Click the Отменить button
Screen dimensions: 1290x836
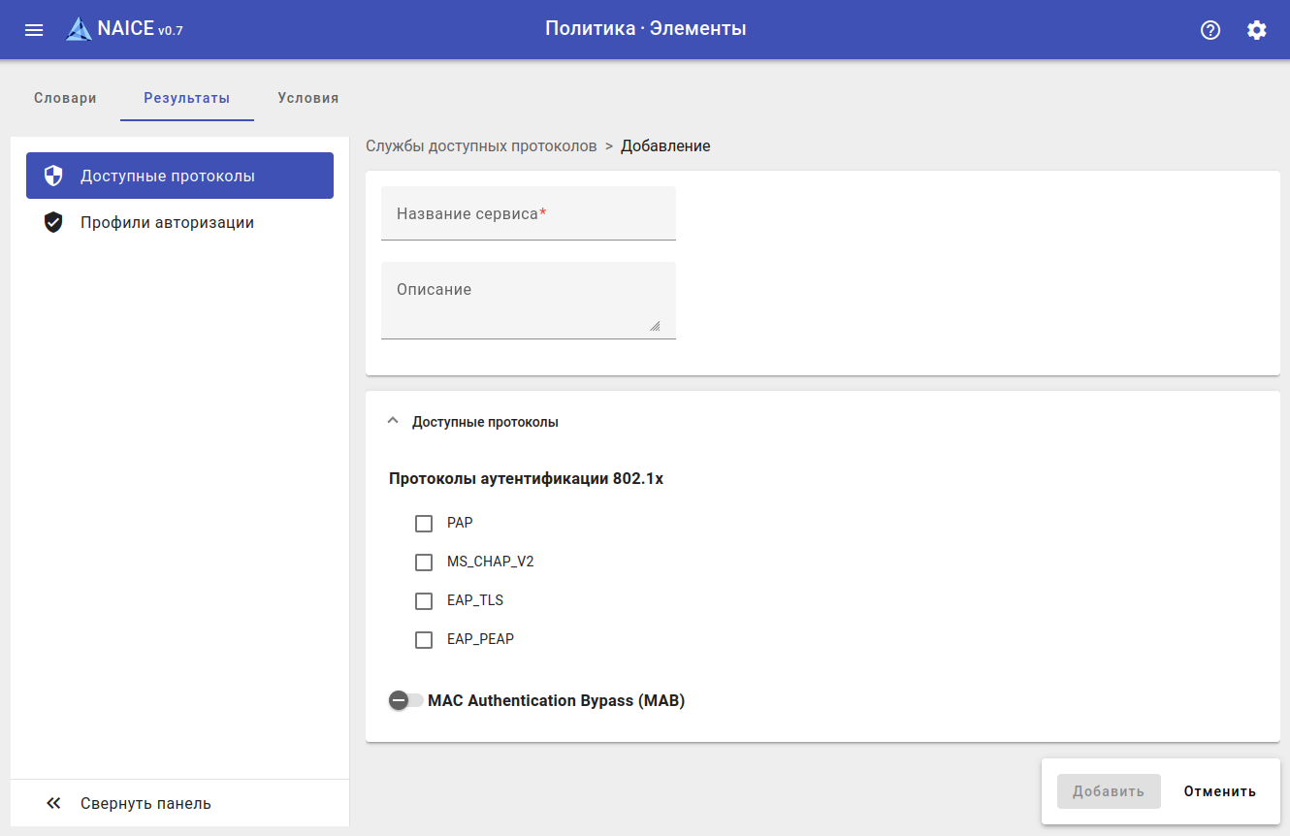[x=1219, y=791]
